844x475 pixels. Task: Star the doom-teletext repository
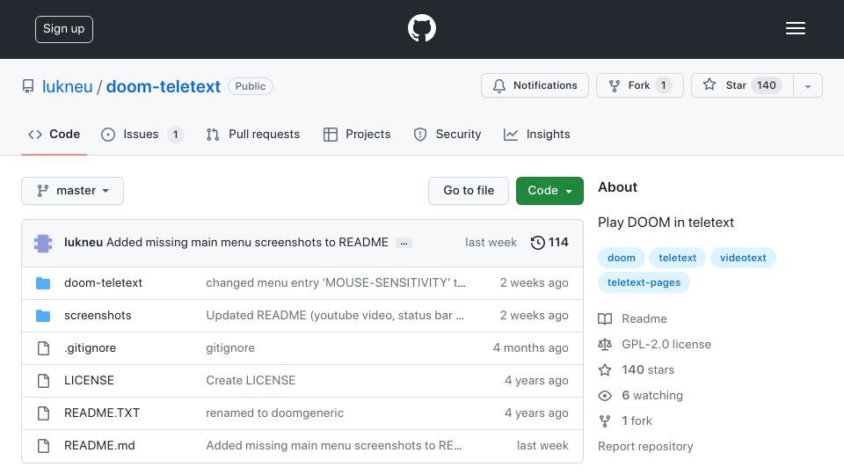click(x=742, y=85)
